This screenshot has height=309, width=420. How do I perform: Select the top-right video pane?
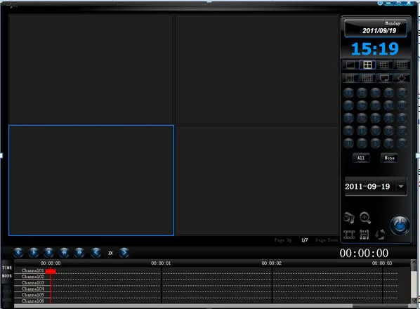257,69
